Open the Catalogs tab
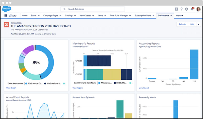The height and width of the screenshot is (119, 203). click(69, 15)
